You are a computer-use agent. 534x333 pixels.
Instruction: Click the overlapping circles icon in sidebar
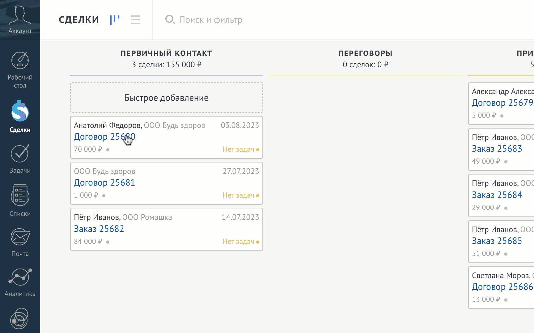coord(19,319)
